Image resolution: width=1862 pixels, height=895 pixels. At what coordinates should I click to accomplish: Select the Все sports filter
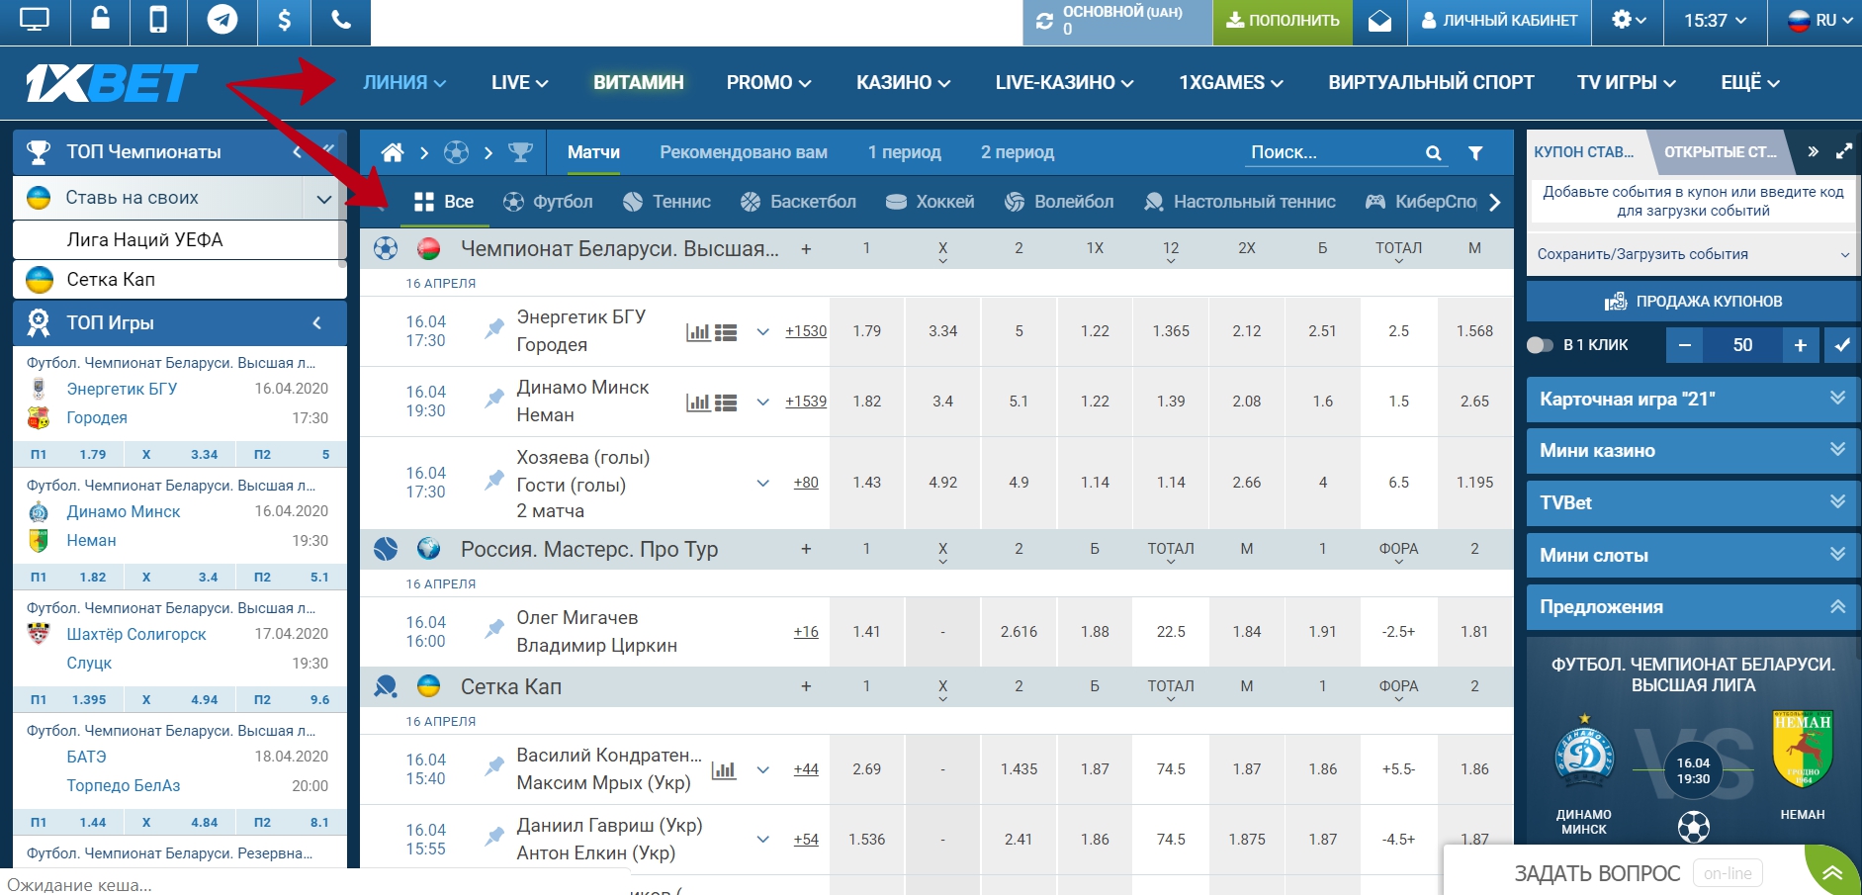click(x=444, y=202)
